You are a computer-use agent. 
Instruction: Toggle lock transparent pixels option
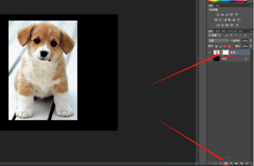[x=216, y=46]
